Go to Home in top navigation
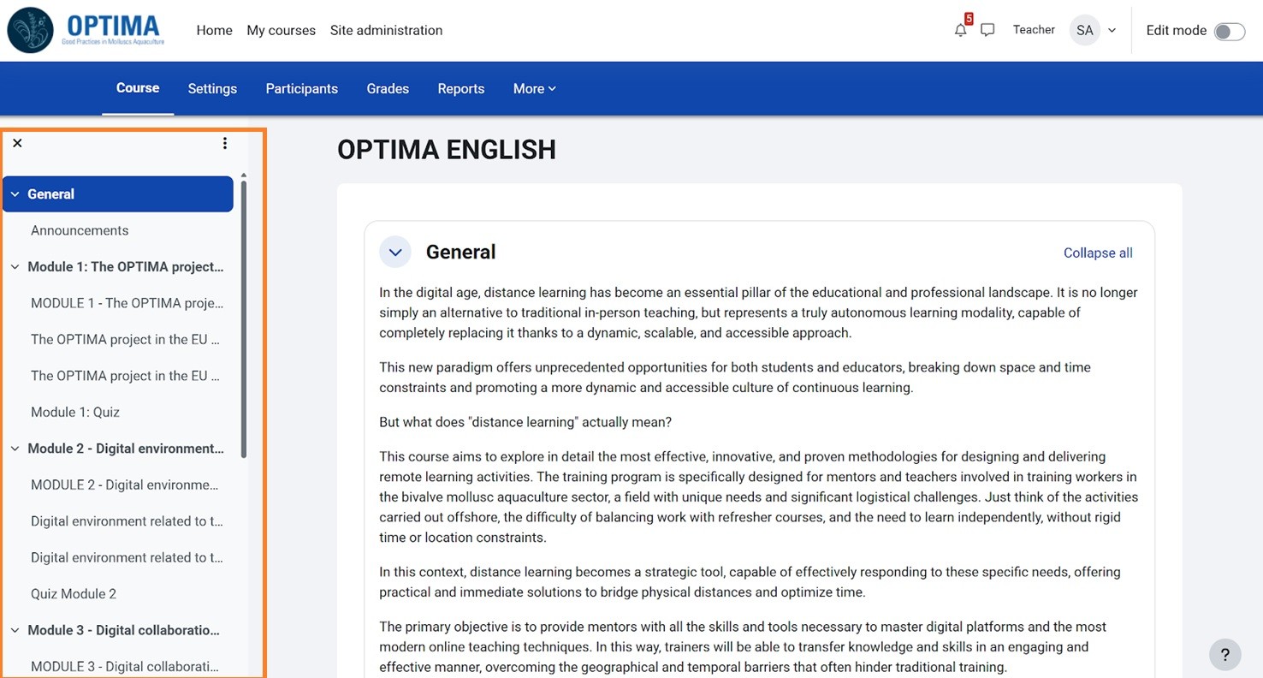The height and width of the screenshot is (678, 1263). pyautogui.click(x=215, y=30)
